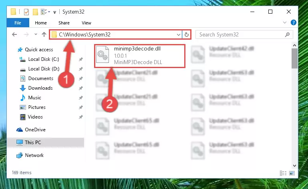
Task: Click the 169 items status text
Action: tap(22, 173)
